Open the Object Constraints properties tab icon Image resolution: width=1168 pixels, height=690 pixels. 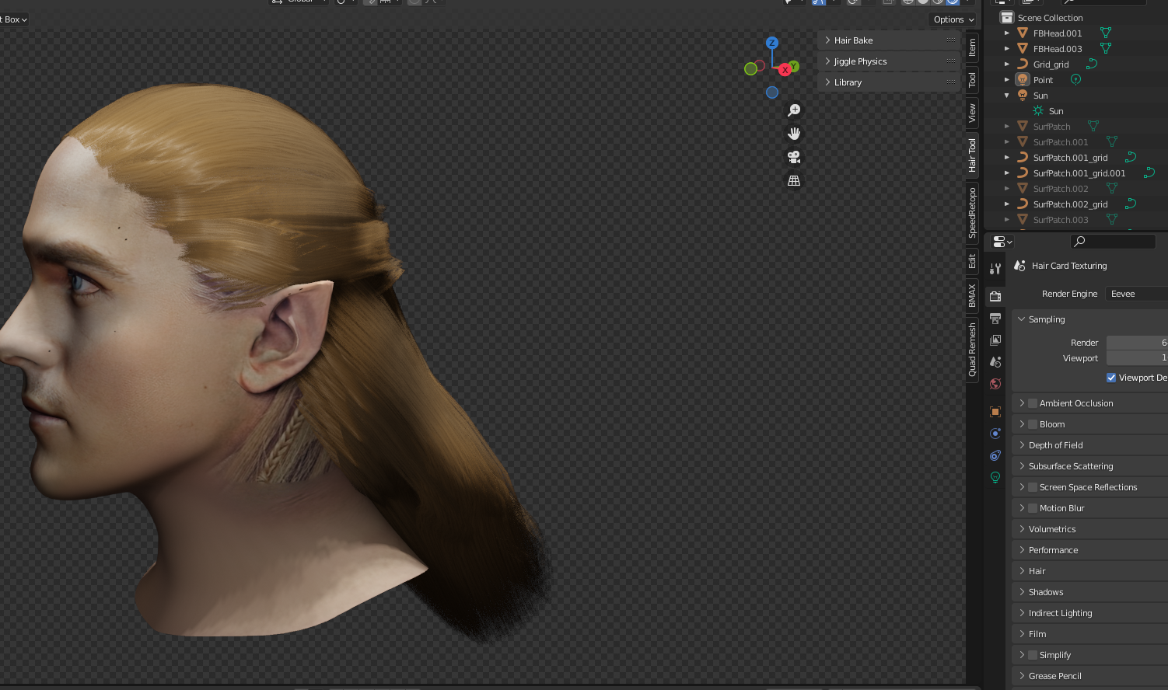coord(995,455)
